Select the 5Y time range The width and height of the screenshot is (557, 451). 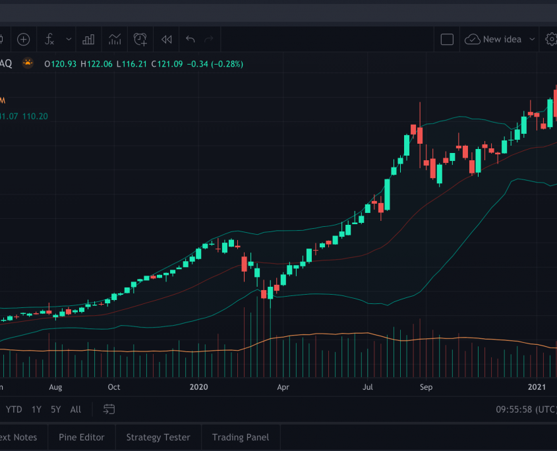(56, 409)
